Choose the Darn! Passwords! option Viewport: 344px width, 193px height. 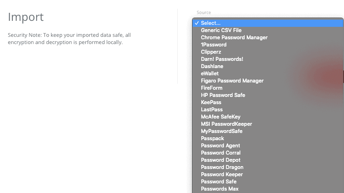pyautogui.click(x=268, y=59)
